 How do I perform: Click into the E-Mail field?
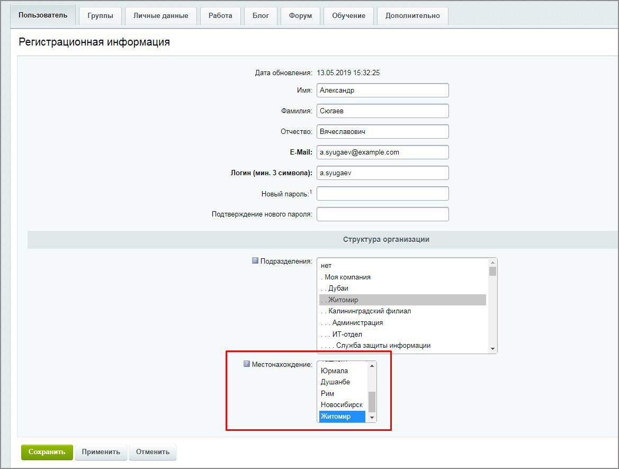pos(382,152)
